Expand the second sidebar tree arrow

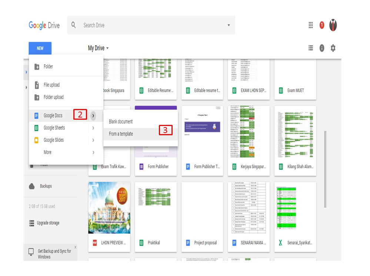click(x=26, y=87)
